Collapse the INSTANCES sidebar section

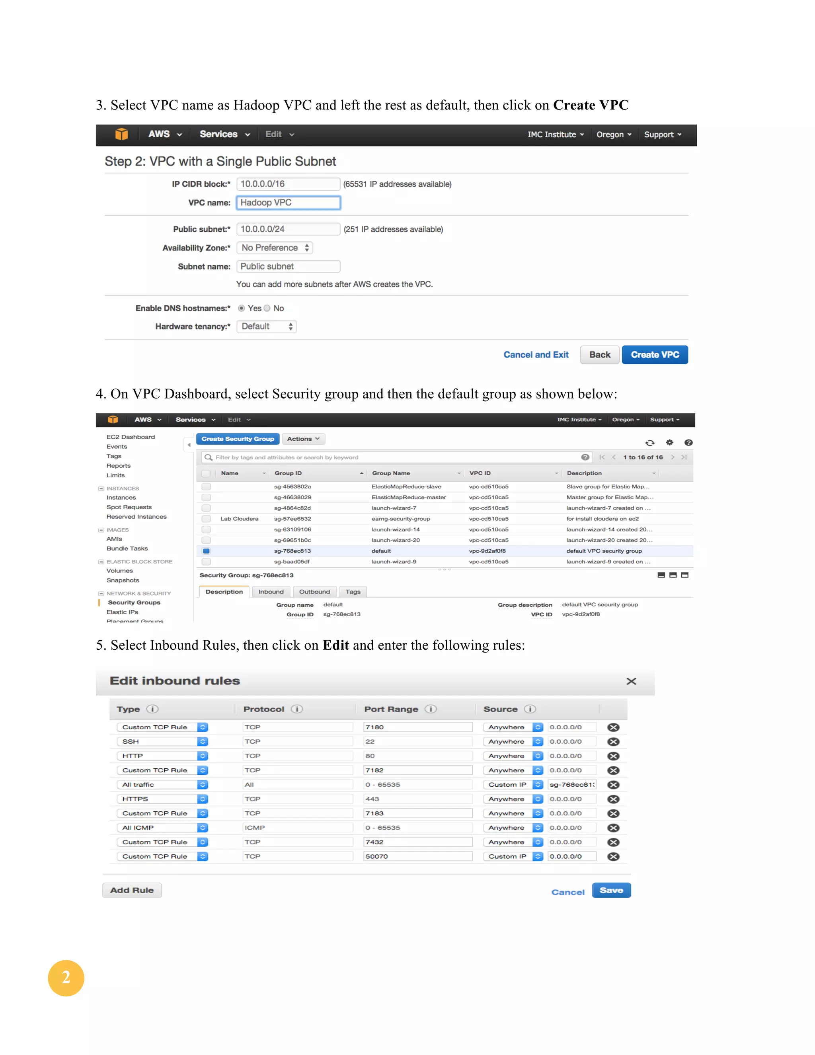click(101, 489)
